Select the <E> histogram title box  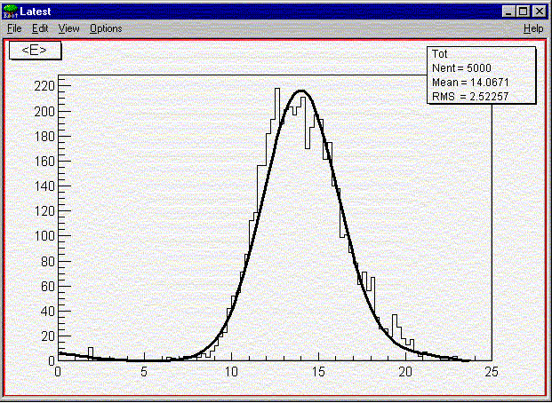[x=35, y=50]
